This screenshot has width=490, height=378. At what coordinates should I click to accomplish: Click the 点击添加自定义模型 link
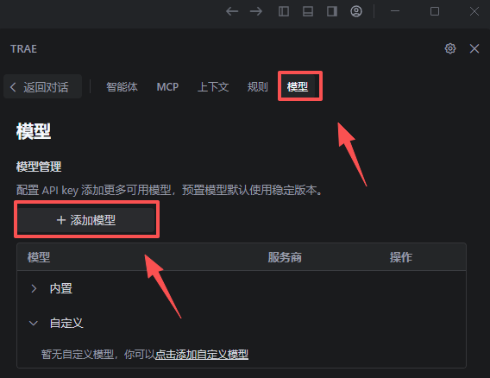pos(202,354)
